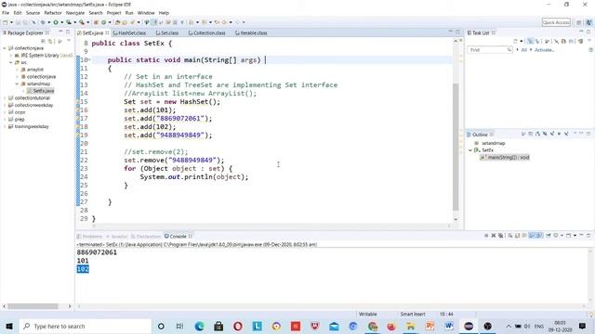This screenshot has width=595, height=334.
Task: Maximize the editor area
Action: point(457,32)
